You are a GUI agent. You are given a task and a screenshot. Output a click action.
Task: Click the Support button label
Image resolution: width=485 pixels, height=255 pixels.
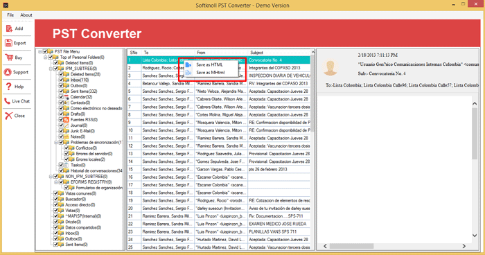(x=21, y=72)
